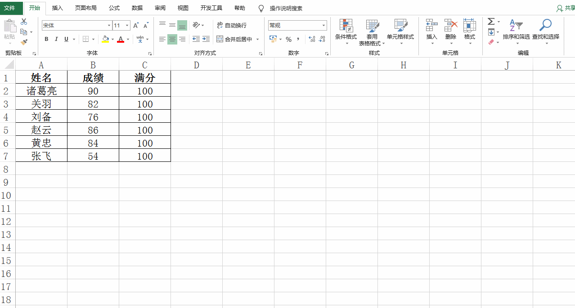
Task: Apply percent style with % icon
Action: (288, 40)
